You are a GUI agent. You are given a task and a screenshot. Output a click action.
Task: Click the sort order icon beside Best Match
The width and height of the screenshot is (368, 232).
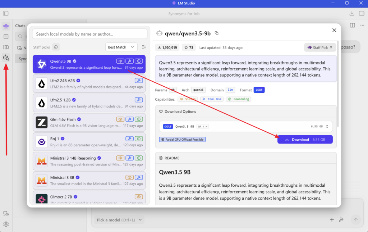(x=144, y=47)
